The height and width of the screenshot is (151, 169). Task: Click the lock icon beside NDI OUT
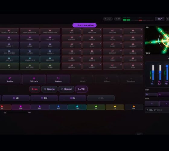pos(148,110)
